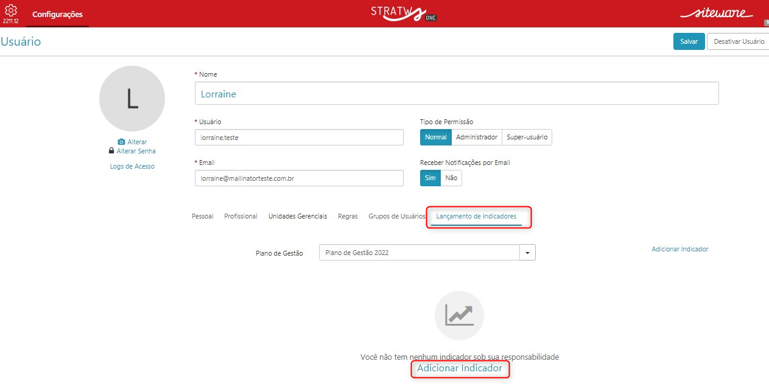Click the Email input field
This screenshot has height=392, width=769.
(x=299, y=178)
